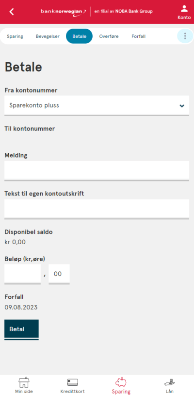The width and height of the screenshot is (194, 395).
Task: Open the Konto profile icon
Action: coord(184,9)
